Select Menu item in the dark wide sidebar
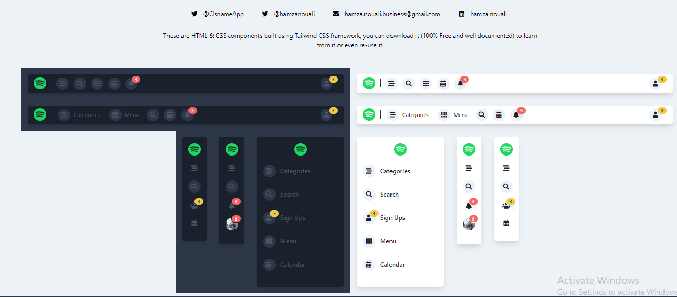Image resolution: width=677 pixels, height=297 pixels. (x=280, y=241)
